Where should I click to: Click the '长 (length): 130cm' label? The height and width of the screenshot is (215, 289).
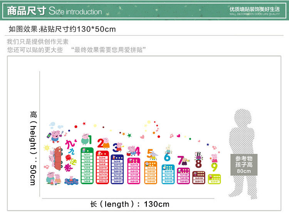[130, 204]
